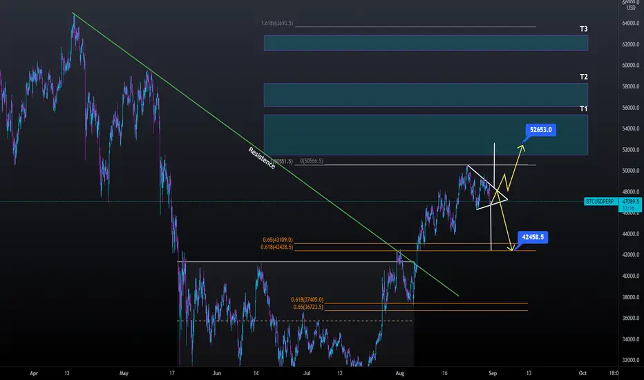Click the 1.618(63693.5) Fibonacci extension label
This screenshot has height=380, width=644.
(277, 23)
